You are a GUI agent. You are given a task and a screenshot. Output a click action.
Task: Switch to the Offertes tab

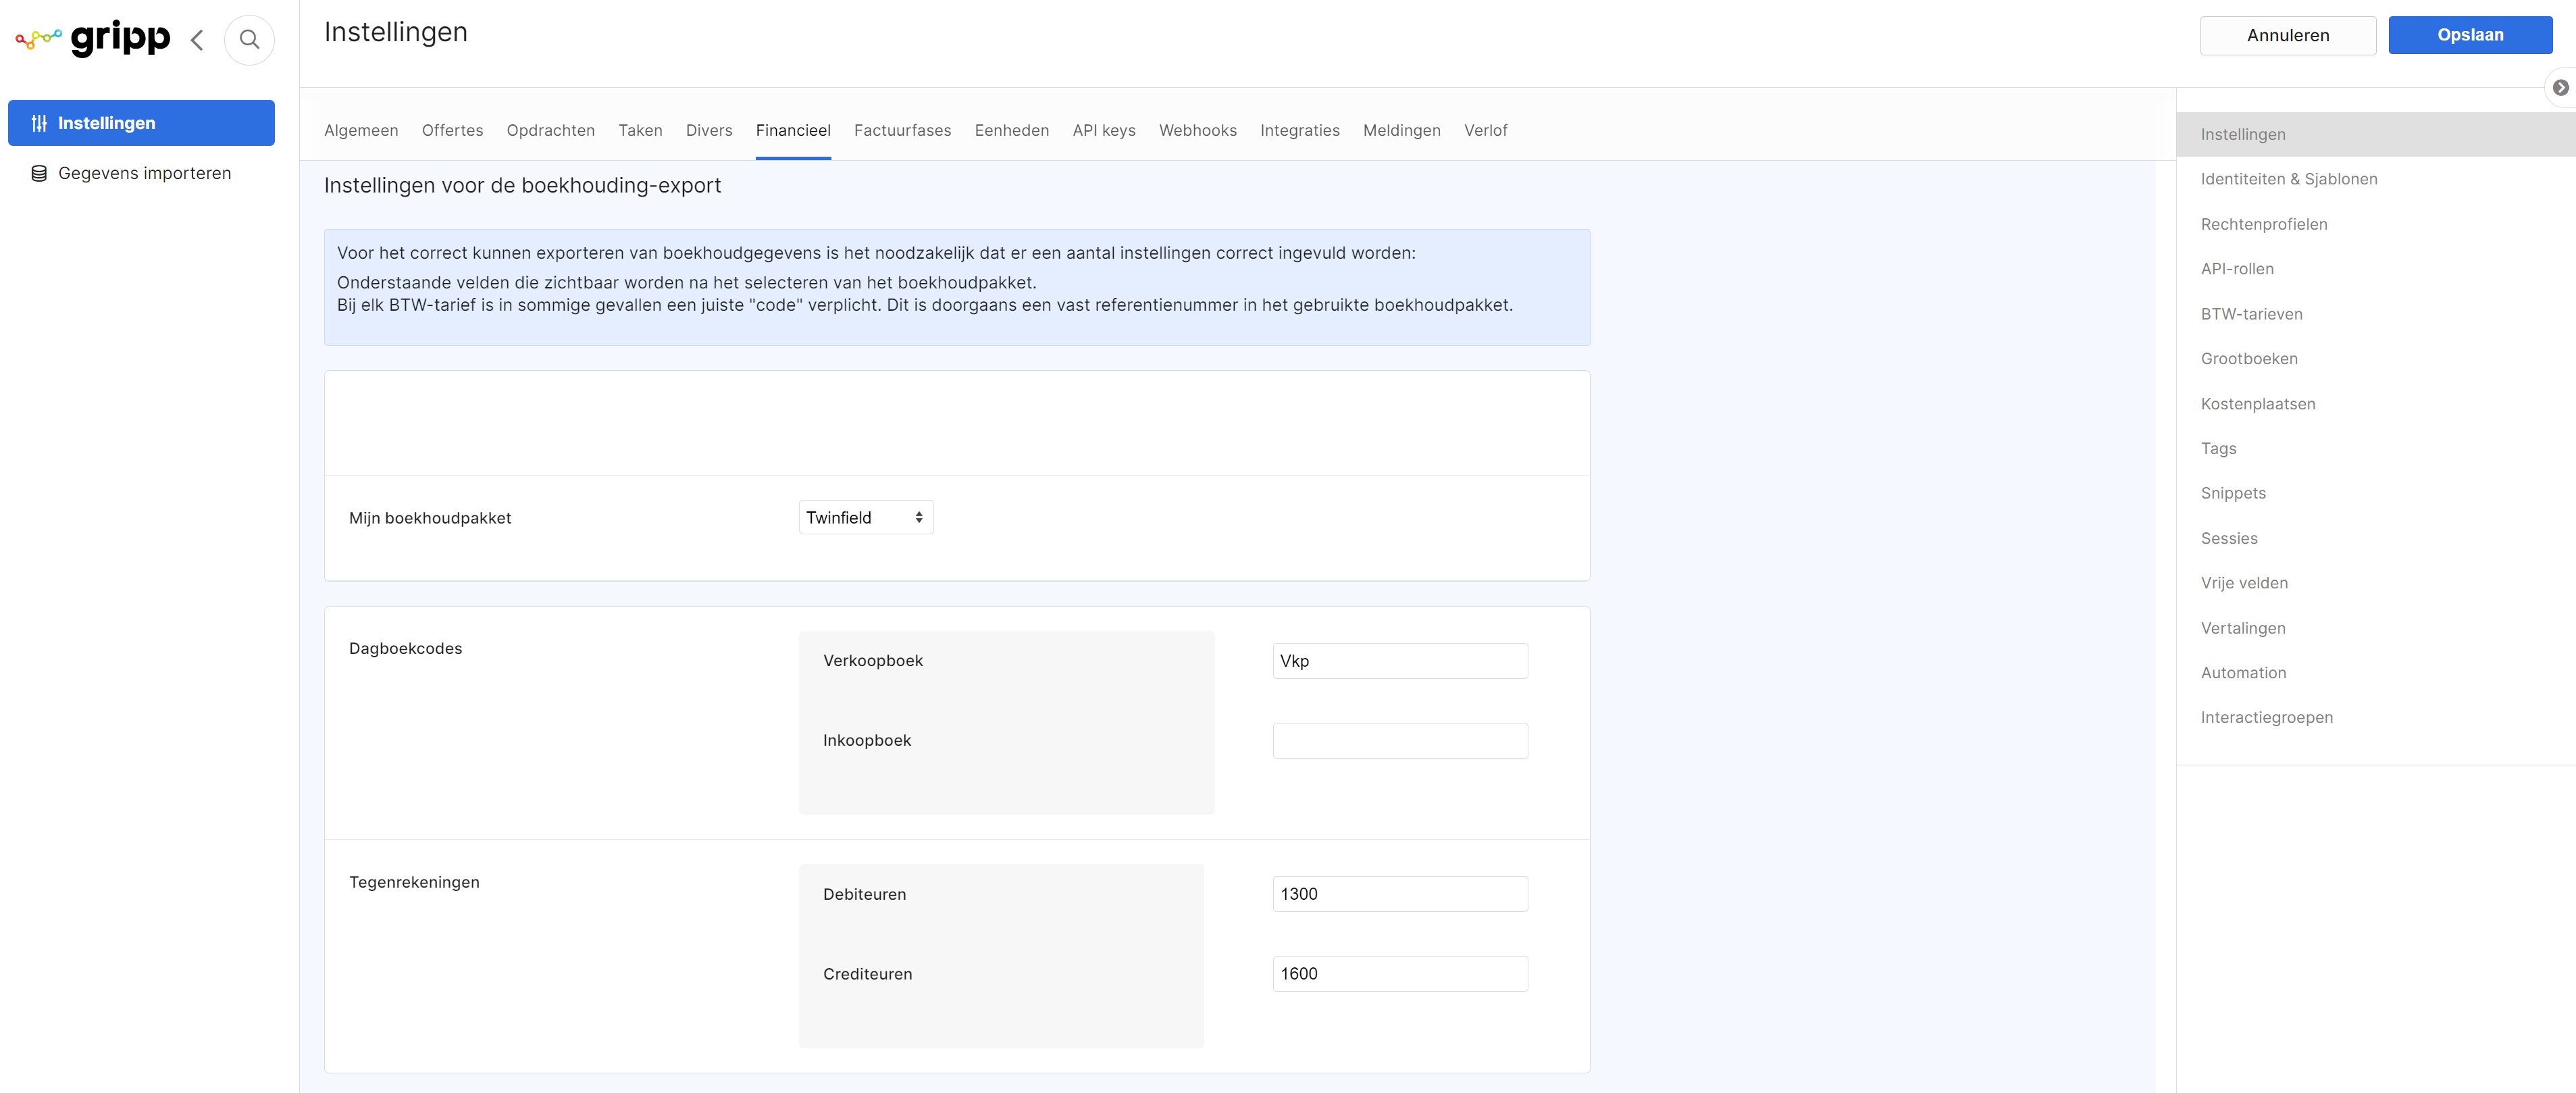[452, 130]
